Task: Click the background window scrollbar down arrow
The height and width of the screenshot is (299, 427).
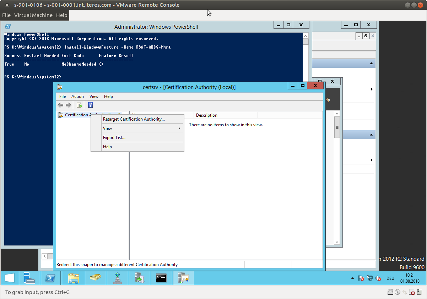Action: pos(337,242)
